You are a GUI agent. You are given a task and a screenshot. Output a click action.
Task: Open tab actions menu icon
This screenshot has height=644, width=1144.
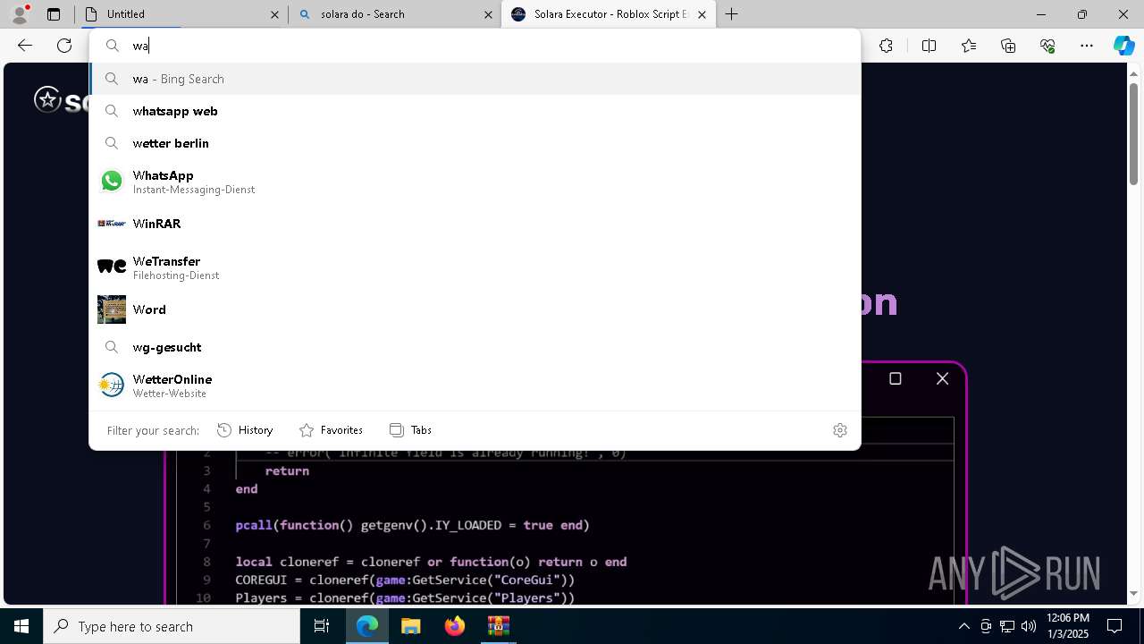pos(54,14)
